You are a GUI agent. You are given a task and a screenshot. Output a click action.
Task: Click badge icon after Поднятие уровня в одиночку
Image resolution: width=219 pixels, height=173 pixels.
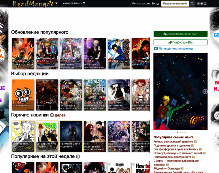point(192,146)
